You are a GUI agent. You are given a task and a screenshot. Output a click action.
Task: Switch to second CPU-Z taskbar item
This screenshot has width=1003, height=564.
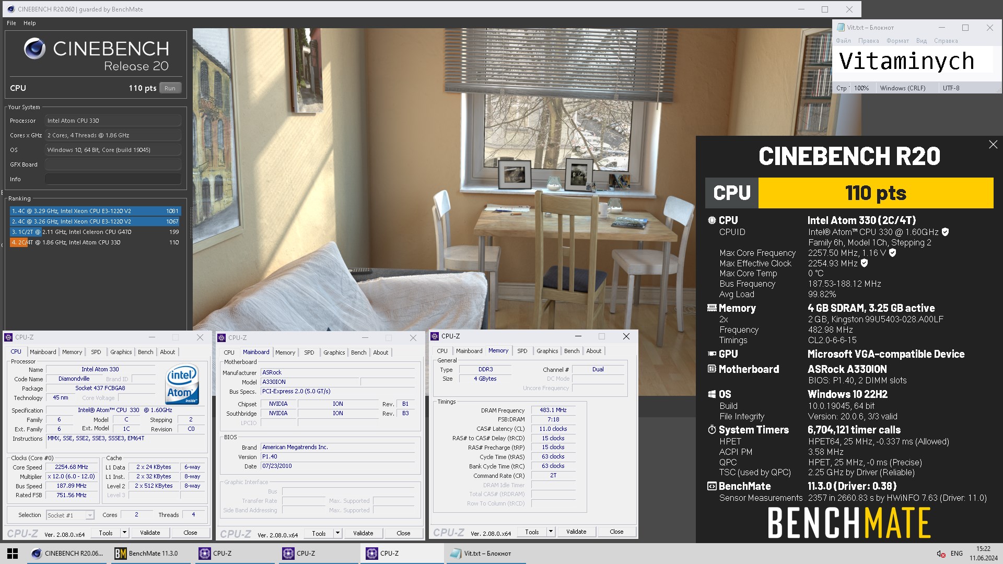(x=318, y=554)
